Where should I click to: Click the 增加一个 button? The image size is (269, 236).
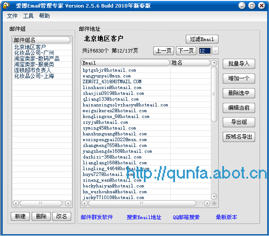click(239, 78)
